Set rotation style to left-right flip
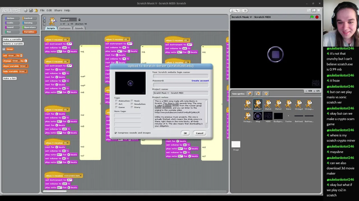 [x=44, y=21]
